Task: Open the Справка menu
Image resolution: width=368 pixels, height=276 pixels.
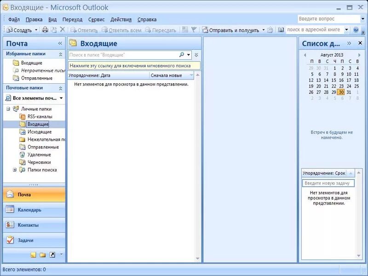Action: 147,19
